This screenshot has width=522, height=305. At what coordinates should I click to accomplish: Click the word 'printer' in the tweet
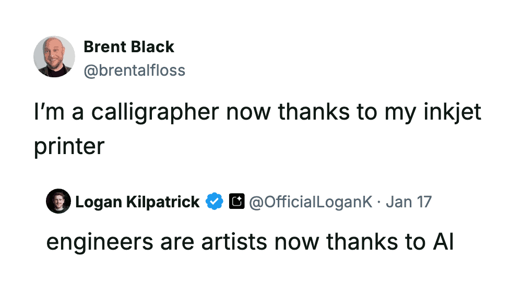coord(69,146)
